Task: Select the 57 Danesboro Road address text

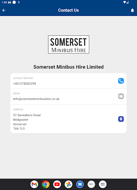Action: [x=27, y=115]
